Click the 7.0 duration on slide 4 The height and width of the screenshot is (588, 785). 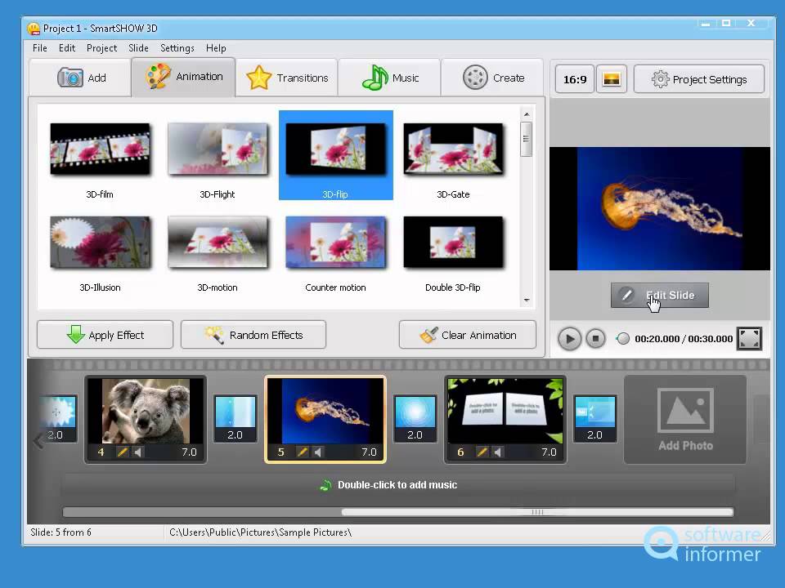189,452
